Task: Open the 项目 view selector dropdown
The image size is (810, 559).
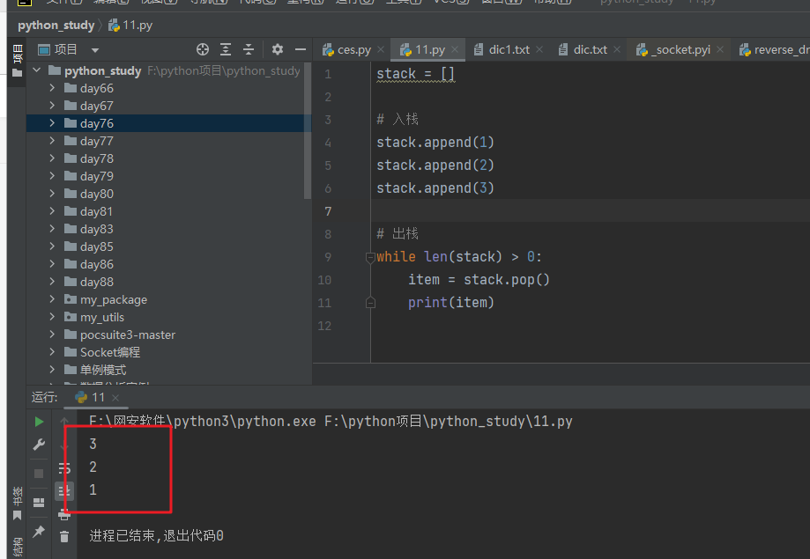Action: click(95, 50)
